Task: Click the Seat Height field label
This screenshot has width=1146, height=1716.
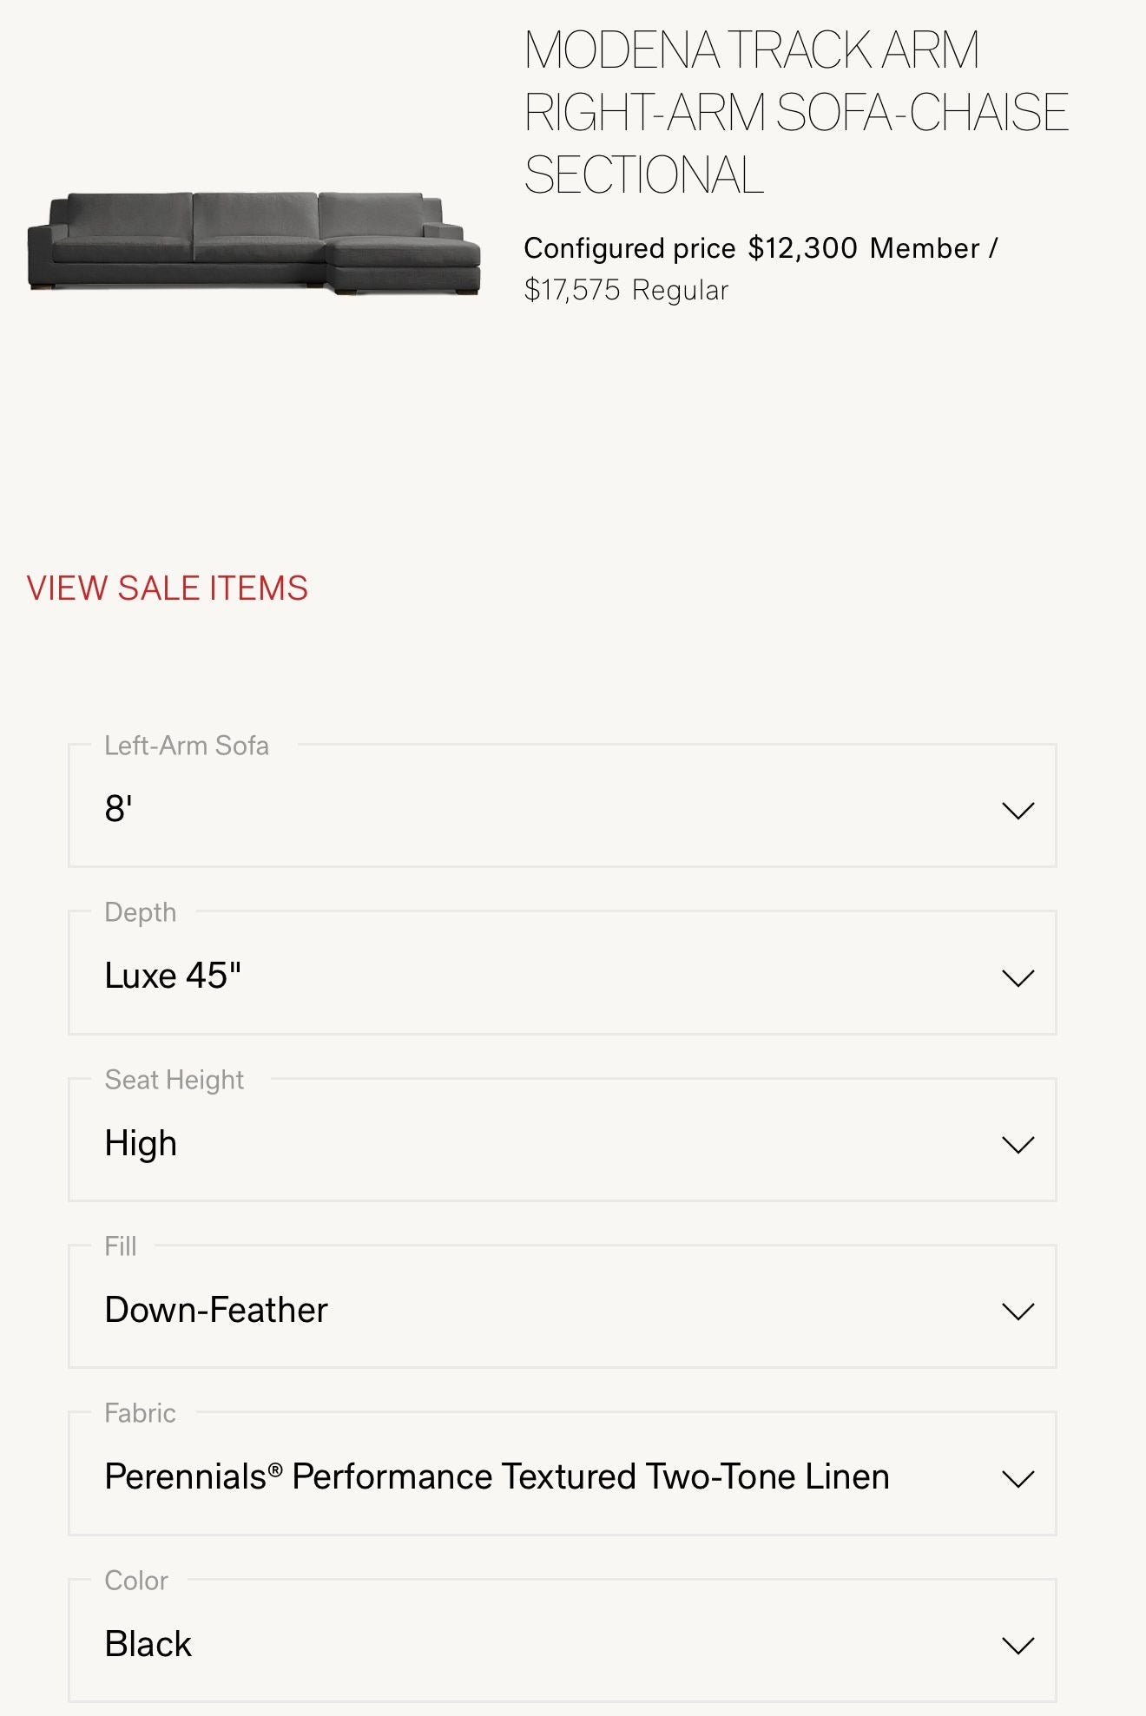Action: click(174, 1080)
